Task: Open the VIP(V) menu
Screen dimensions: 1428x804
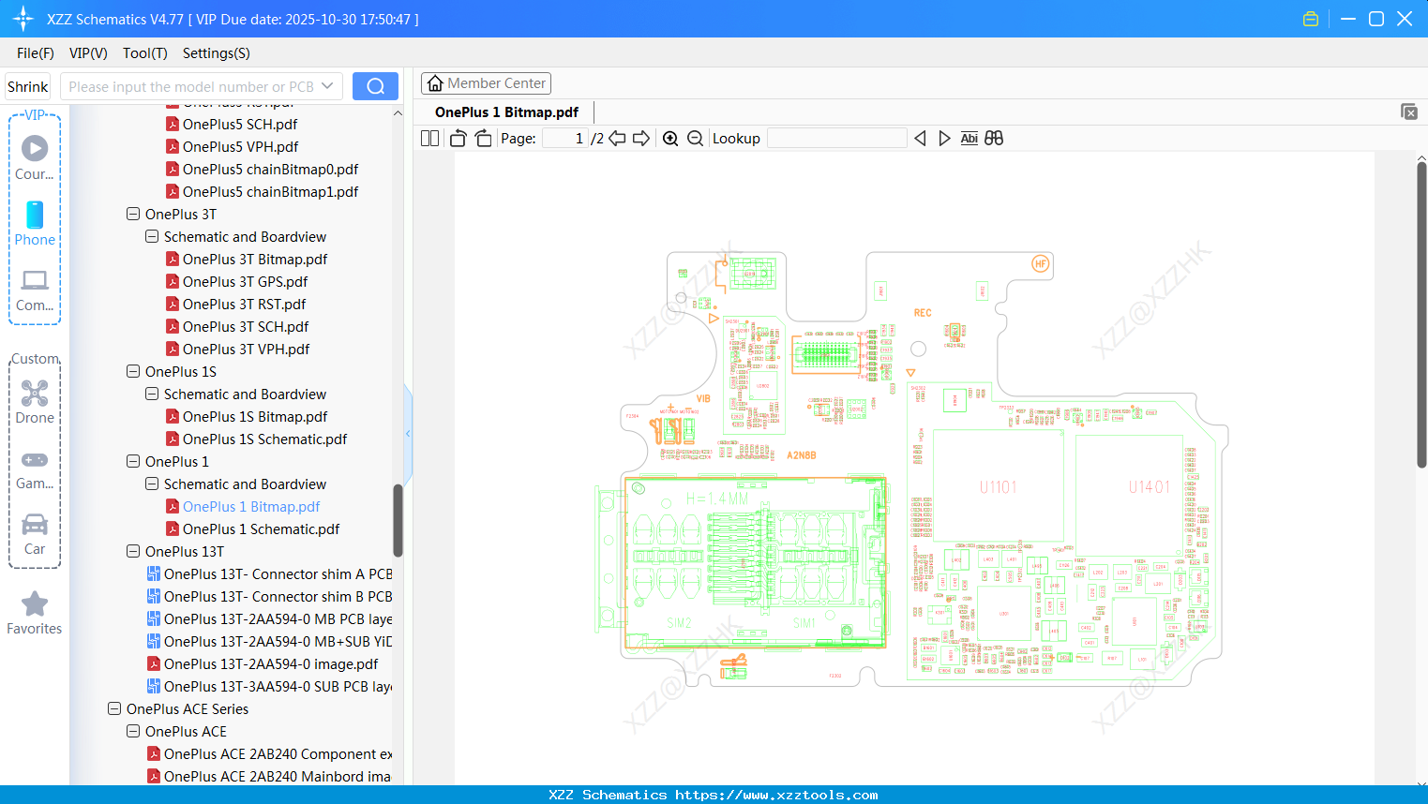Action: (x=88, y=53)
